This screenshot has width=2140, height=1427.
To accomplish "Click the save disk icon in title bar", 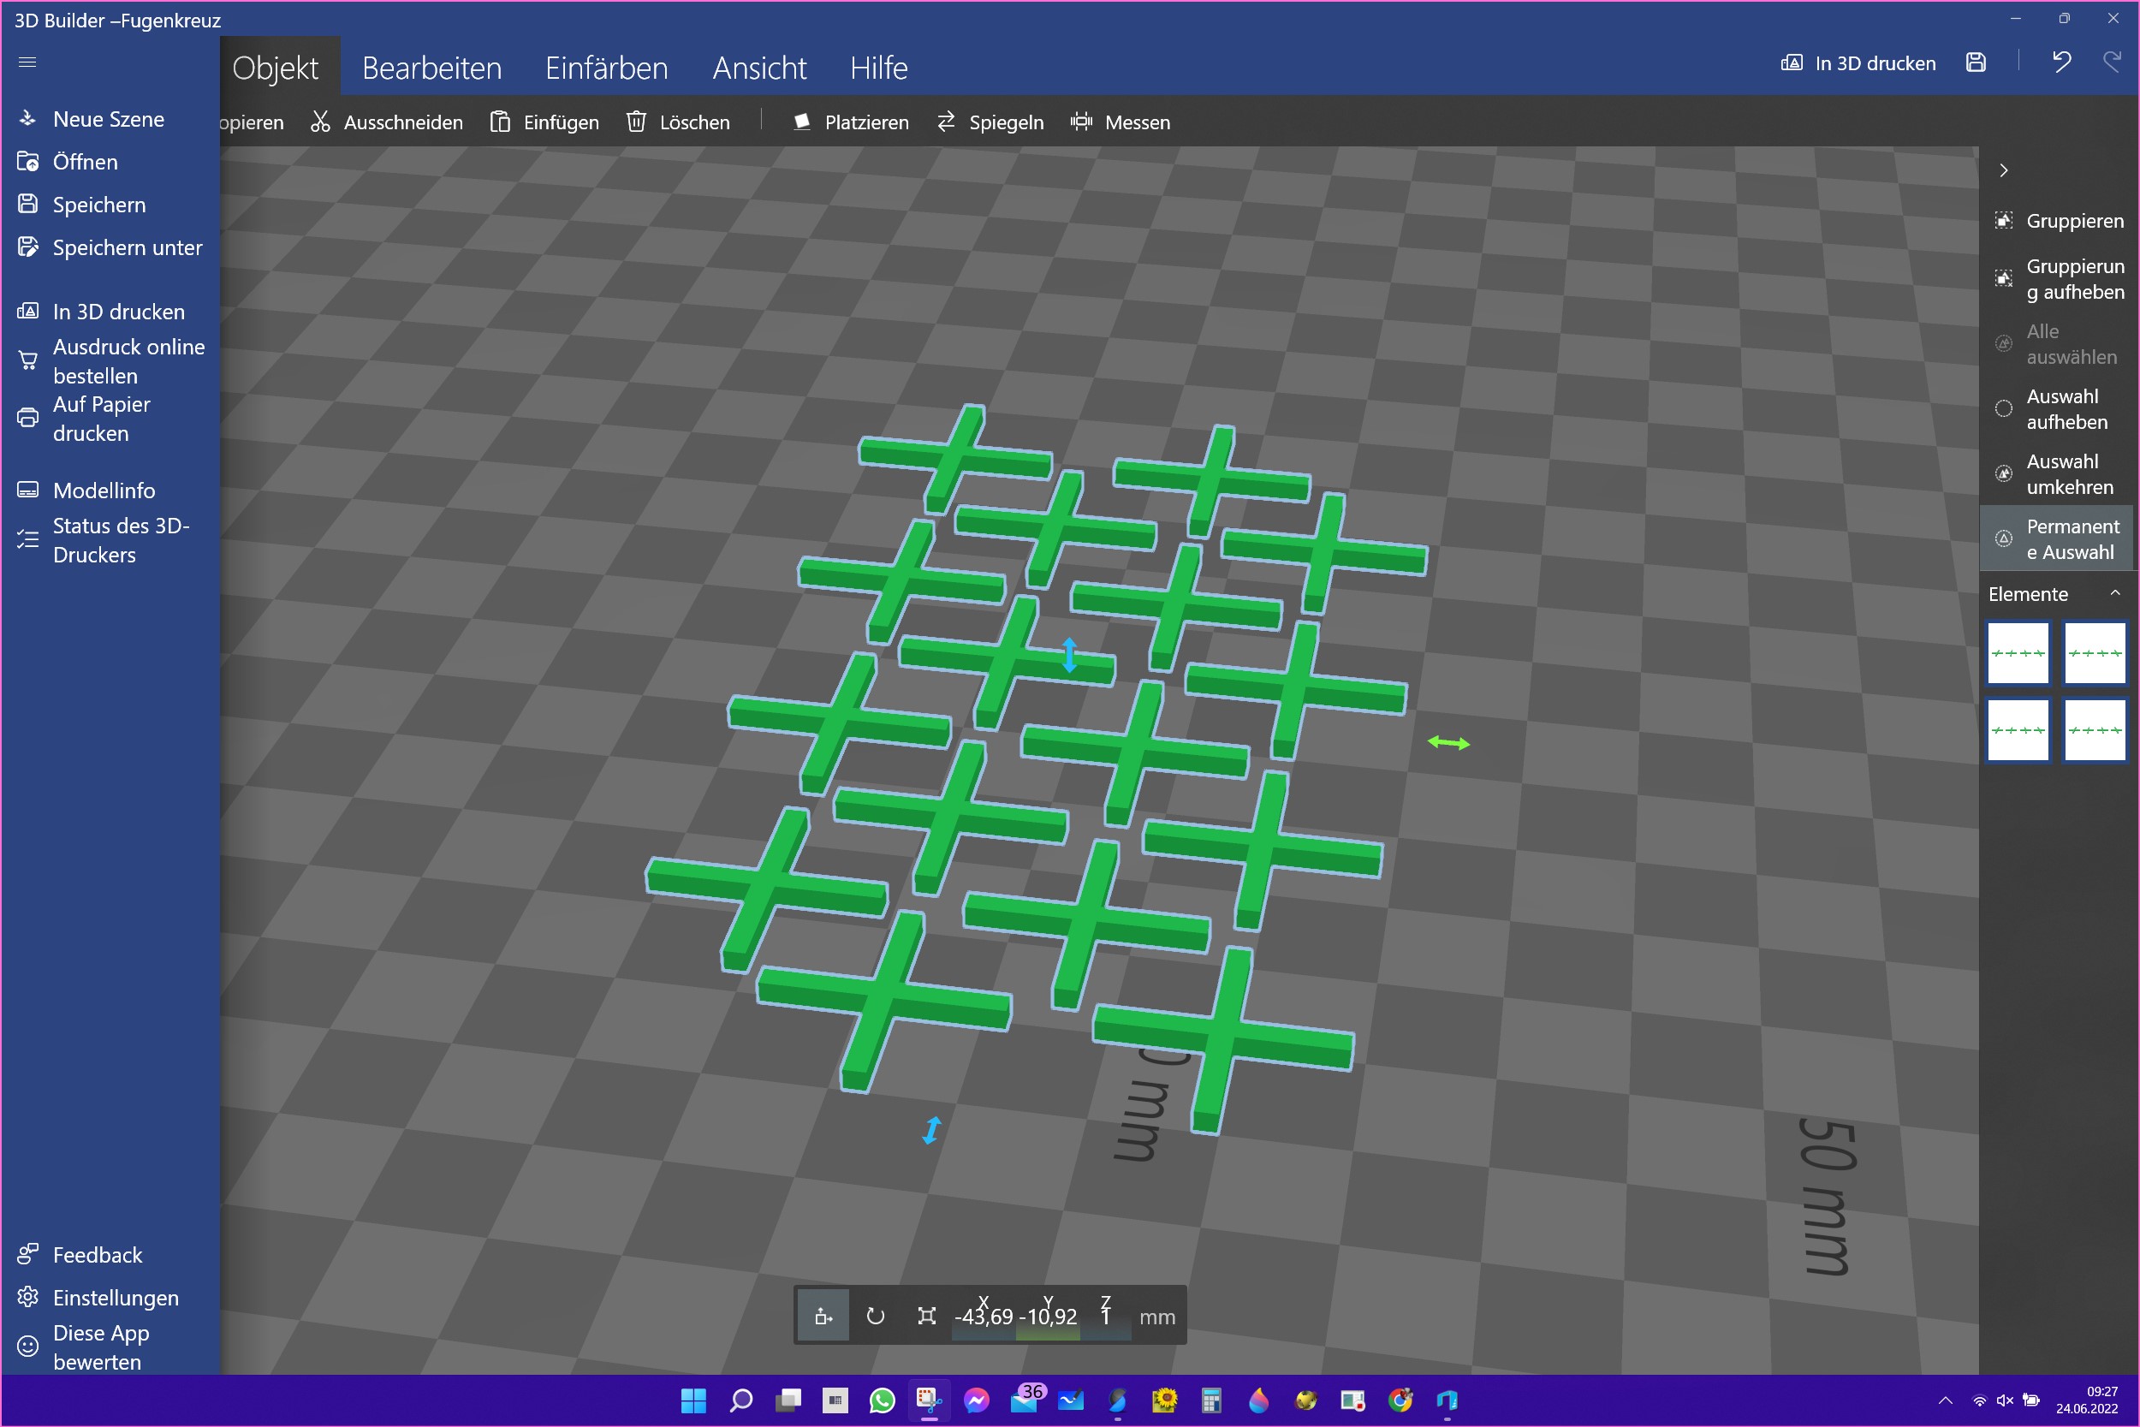I will coord(1976,62).
